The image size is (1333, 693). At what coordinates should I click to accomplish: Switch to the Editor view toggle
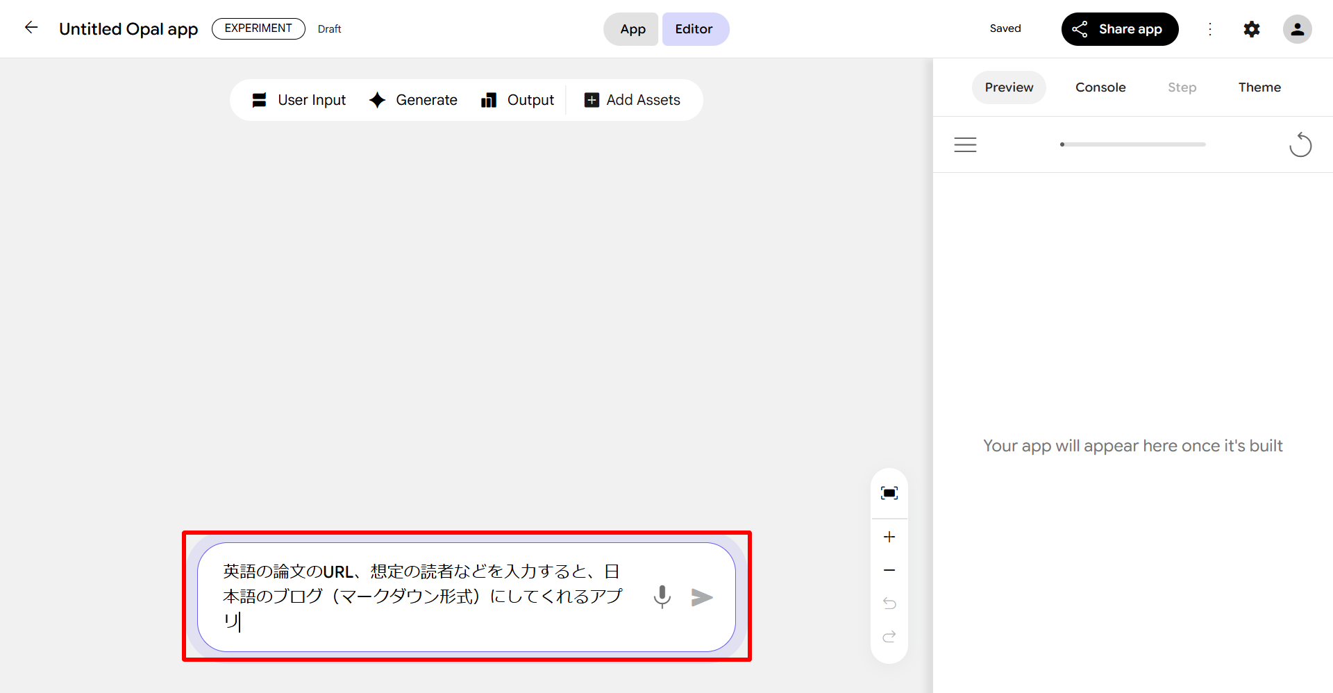(x=694, y=29)
